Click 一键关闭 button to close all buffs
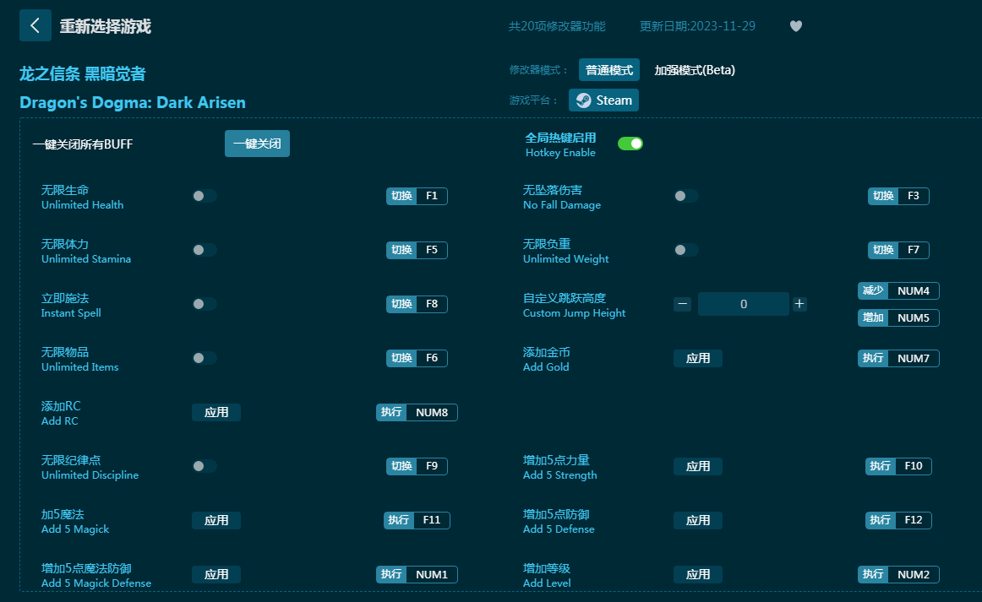Screen dimensions: 982x602 coord(258,144)
